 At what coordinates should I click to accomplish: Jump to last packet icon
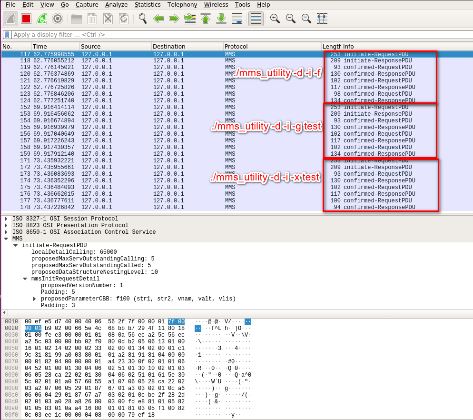point(221,19)
